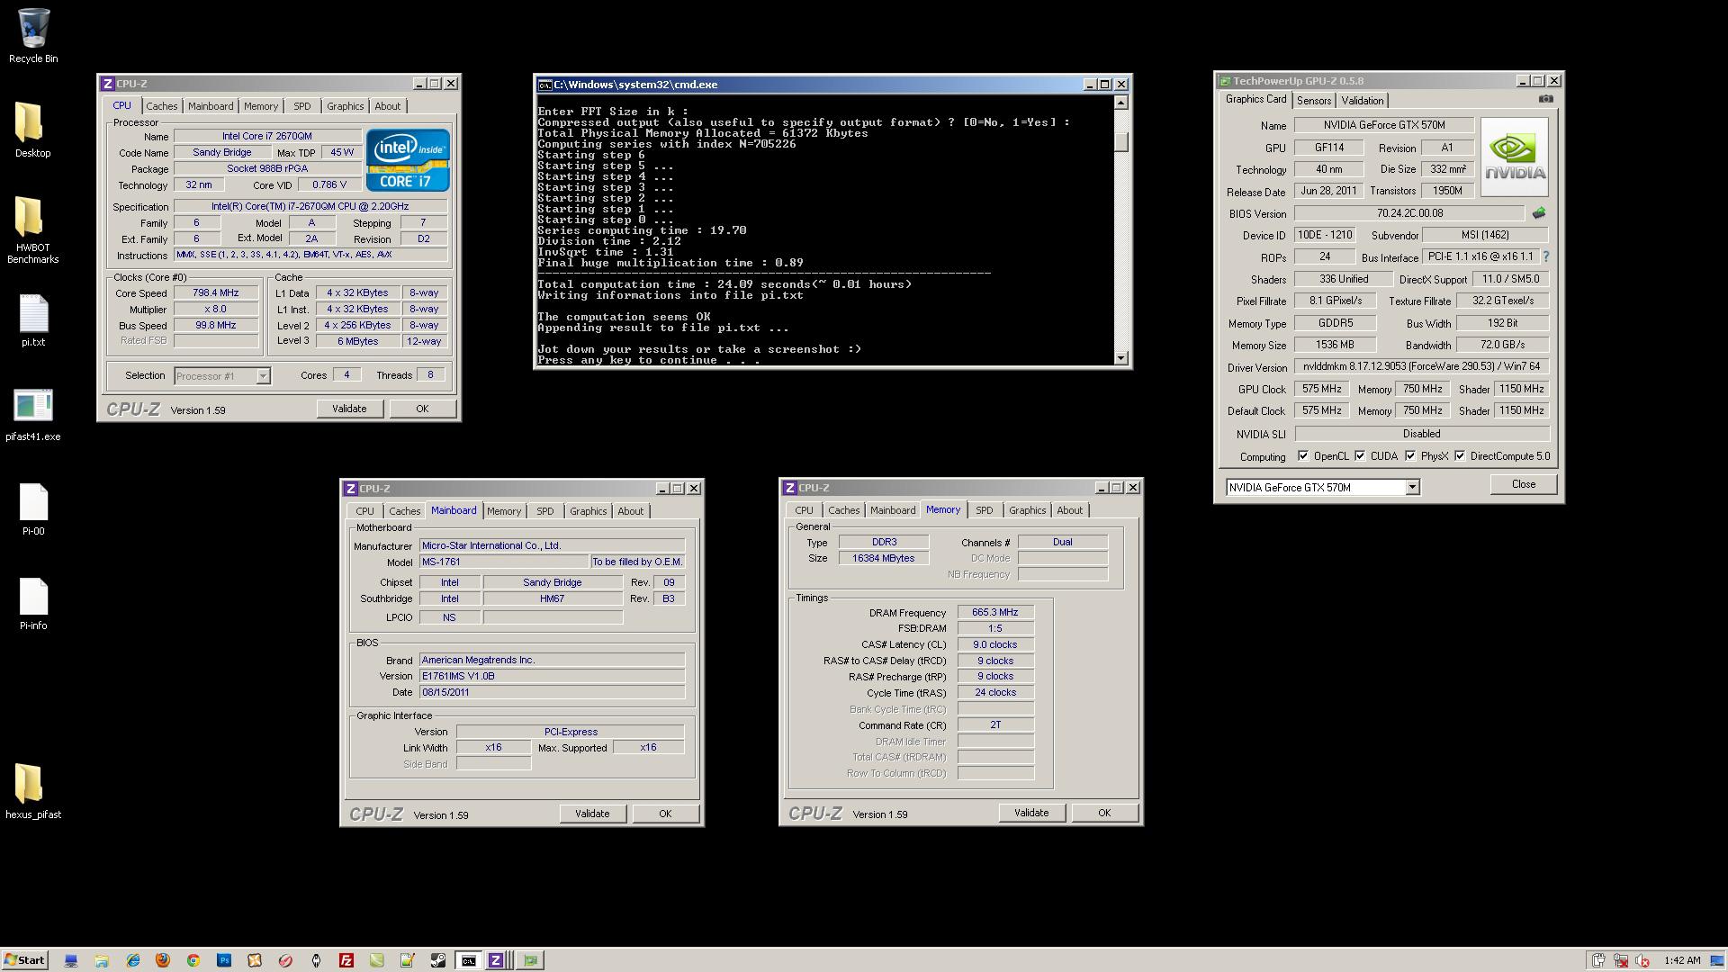The image size is (1728, 972).
Task: Click OK in top CPU-Z window
Action: (422, 409)
